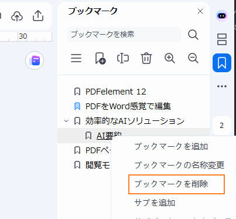Select the 効率的なAIソリューション bookmark
The image size is (236, 219).
[x=135, y=121]
